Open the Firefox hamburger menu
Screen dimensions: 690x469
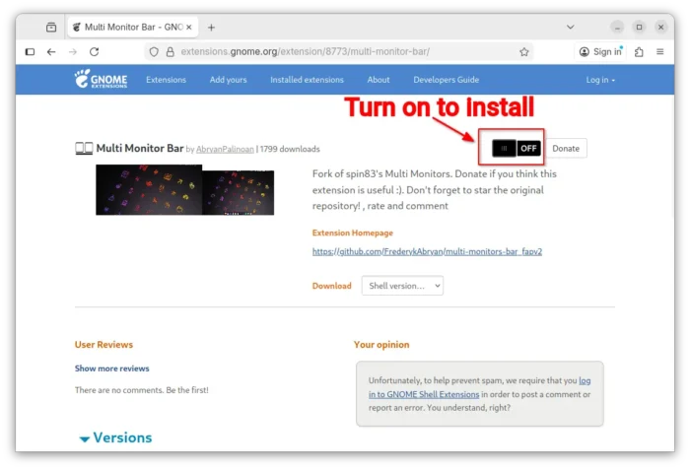(x=661, y=51)
